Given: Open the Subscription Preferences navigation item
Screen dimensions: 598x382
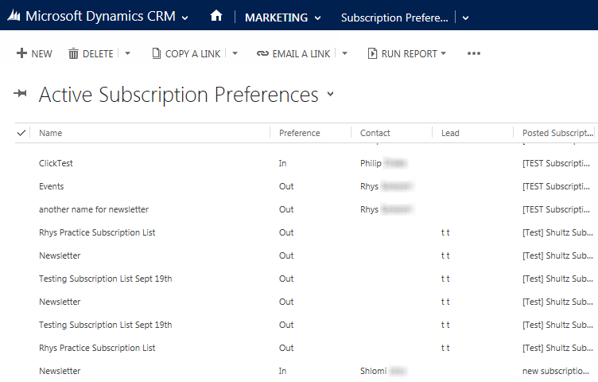Looking at the screenshot, I should [x=394, y=18].
